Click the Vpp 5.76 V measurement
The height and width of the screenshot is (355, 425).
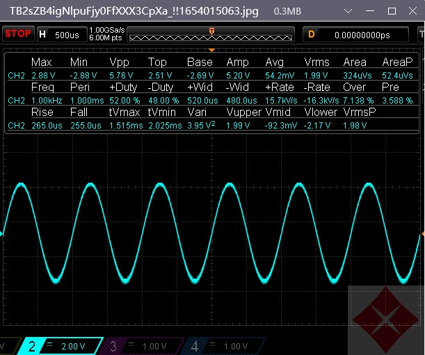pos(120,74)
